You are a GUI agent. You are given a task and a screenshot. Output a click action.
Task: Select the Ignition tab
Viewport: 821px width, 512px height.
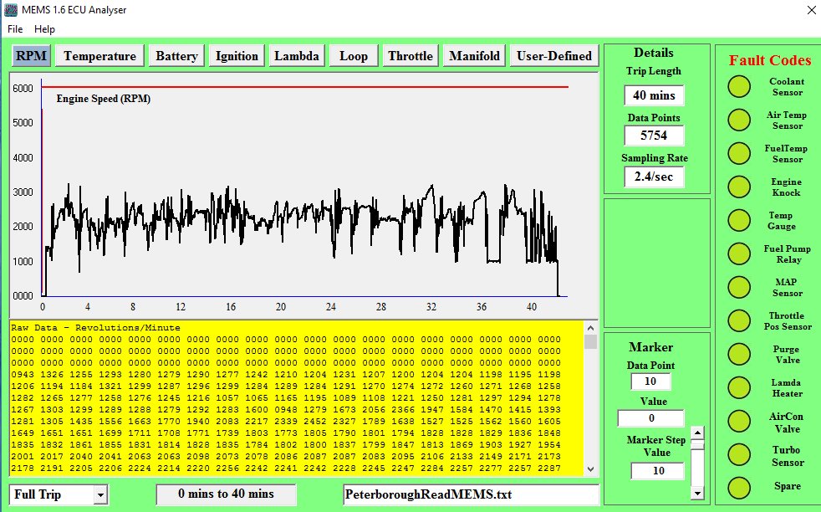pyautogui.click(x=237, y=55)
